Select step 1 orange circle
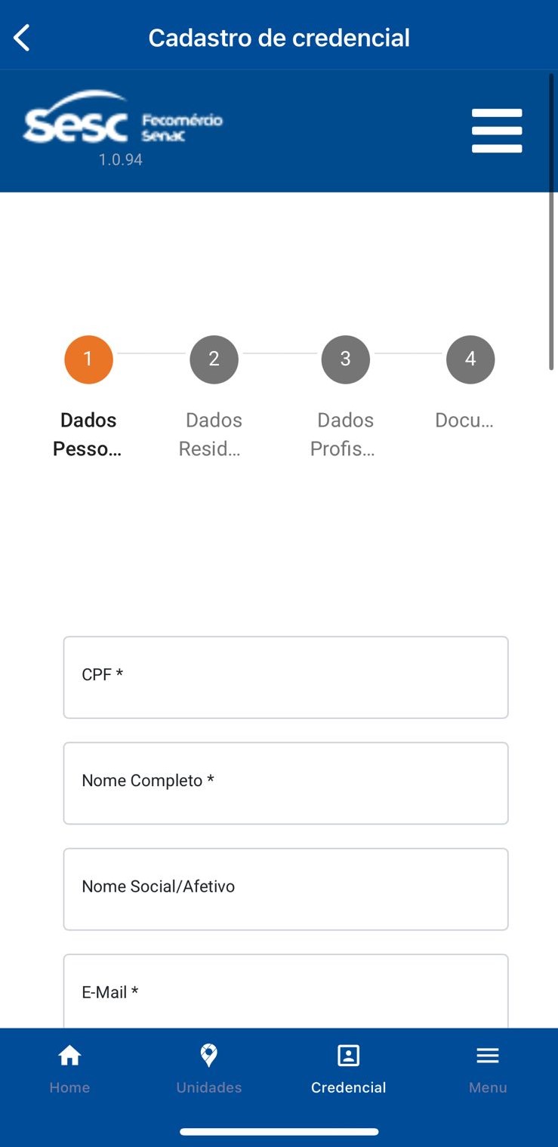 tap(88, 359)
